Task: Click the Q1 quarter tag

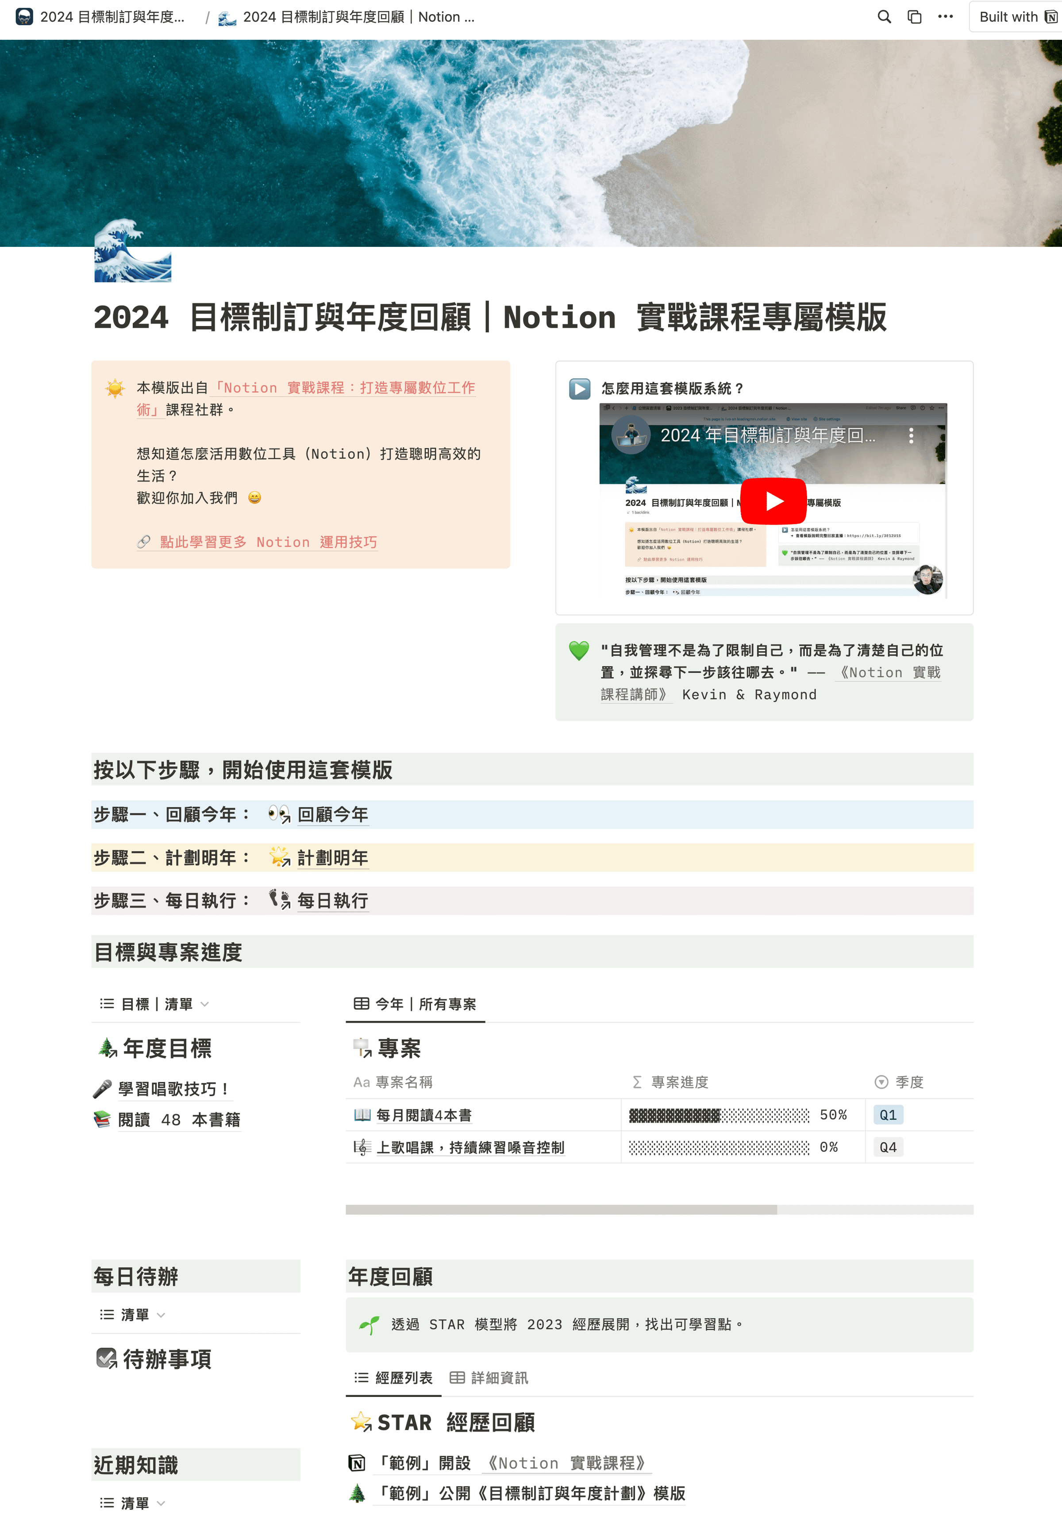Action: tap(888, 1116)
